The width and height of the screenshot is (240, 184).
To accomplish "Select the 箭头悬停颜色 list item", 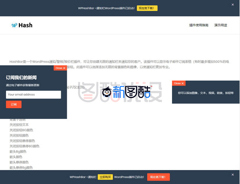I will [x=19, y=162].
